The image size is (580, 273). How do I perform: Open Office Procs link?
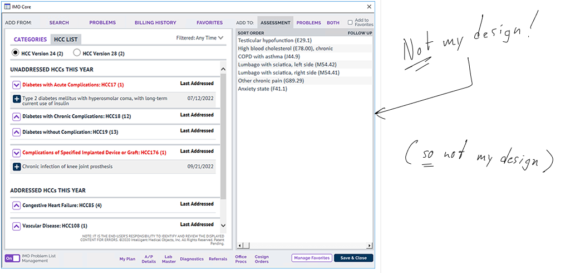pyautogui.click(x=241, y=259)
